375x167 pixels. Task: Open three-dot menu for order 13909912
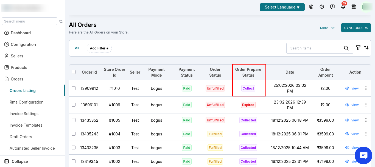pos(366,88)
